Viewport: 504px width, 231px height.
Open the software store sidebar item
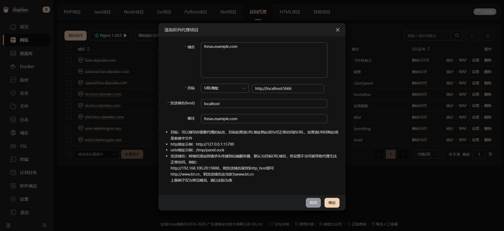click(x=28, y=186)
